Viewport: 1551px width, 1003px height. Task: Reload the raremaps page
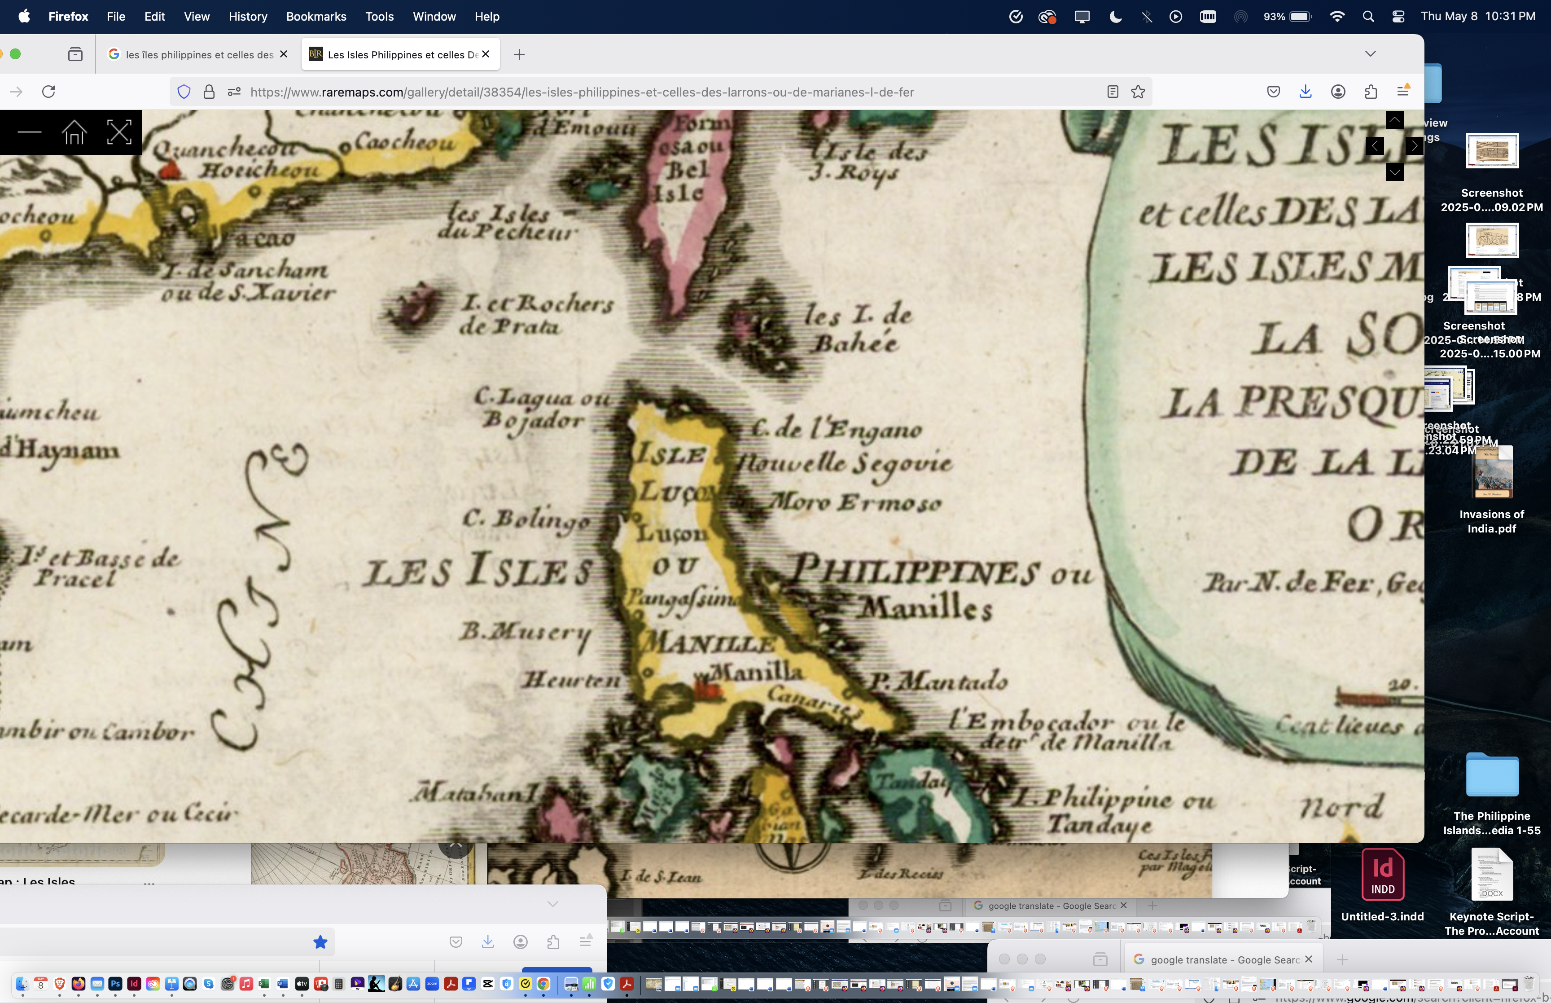point(48,92)
